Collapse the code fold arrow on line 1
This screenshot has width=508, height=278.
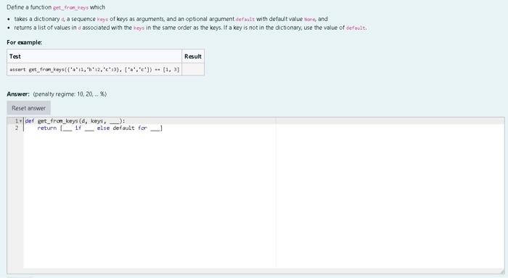[21, 121]
